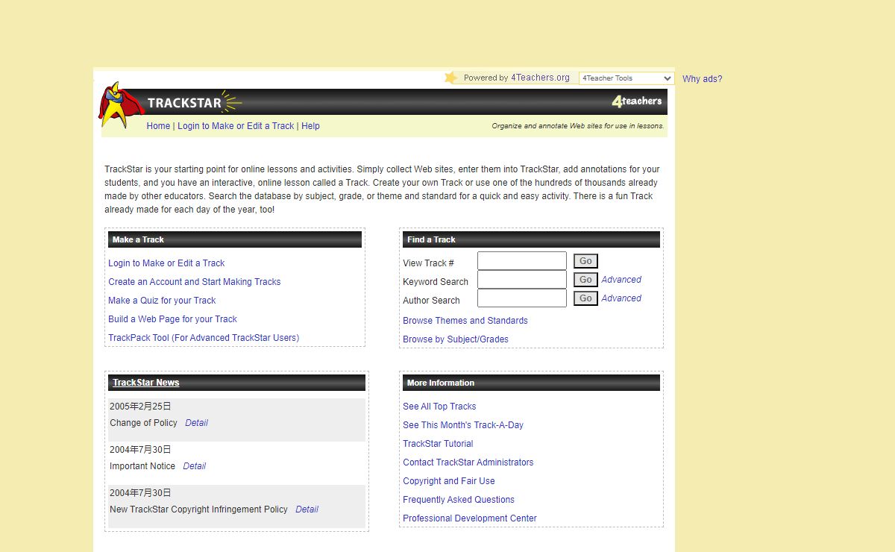Click the Keyword Search label
Image resolution: width=895 pixels, height=552 pixels.
[436, 282]
